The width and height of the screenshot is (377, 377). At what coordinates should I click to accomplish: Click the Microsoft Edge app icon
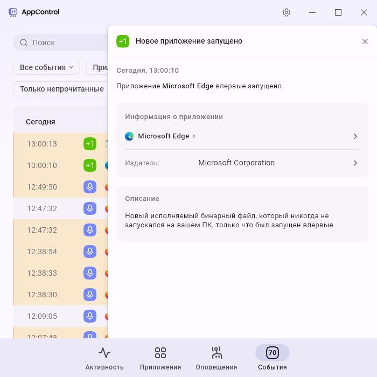point(129,136)
